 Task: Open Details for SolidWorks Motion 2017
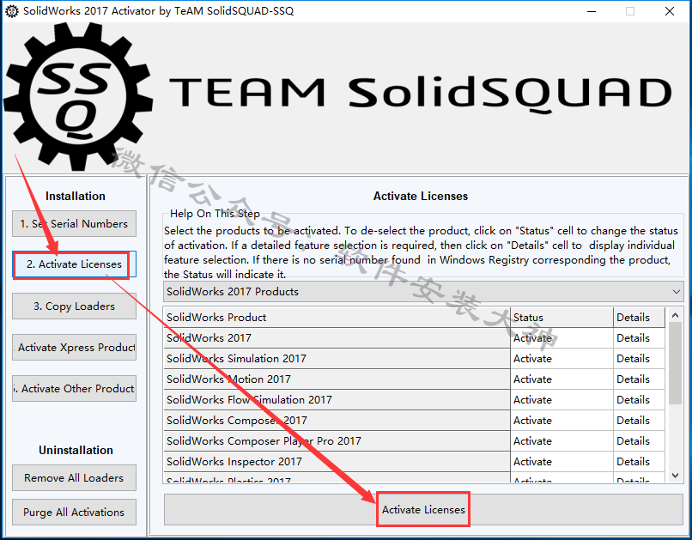coord(639,379)
